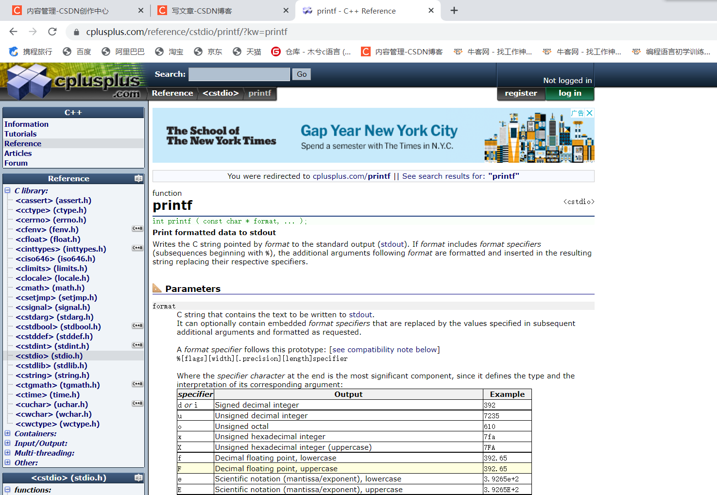
Task: Close the 内容管理-CSDN创作中心 tab
Action: coord(141,10)
